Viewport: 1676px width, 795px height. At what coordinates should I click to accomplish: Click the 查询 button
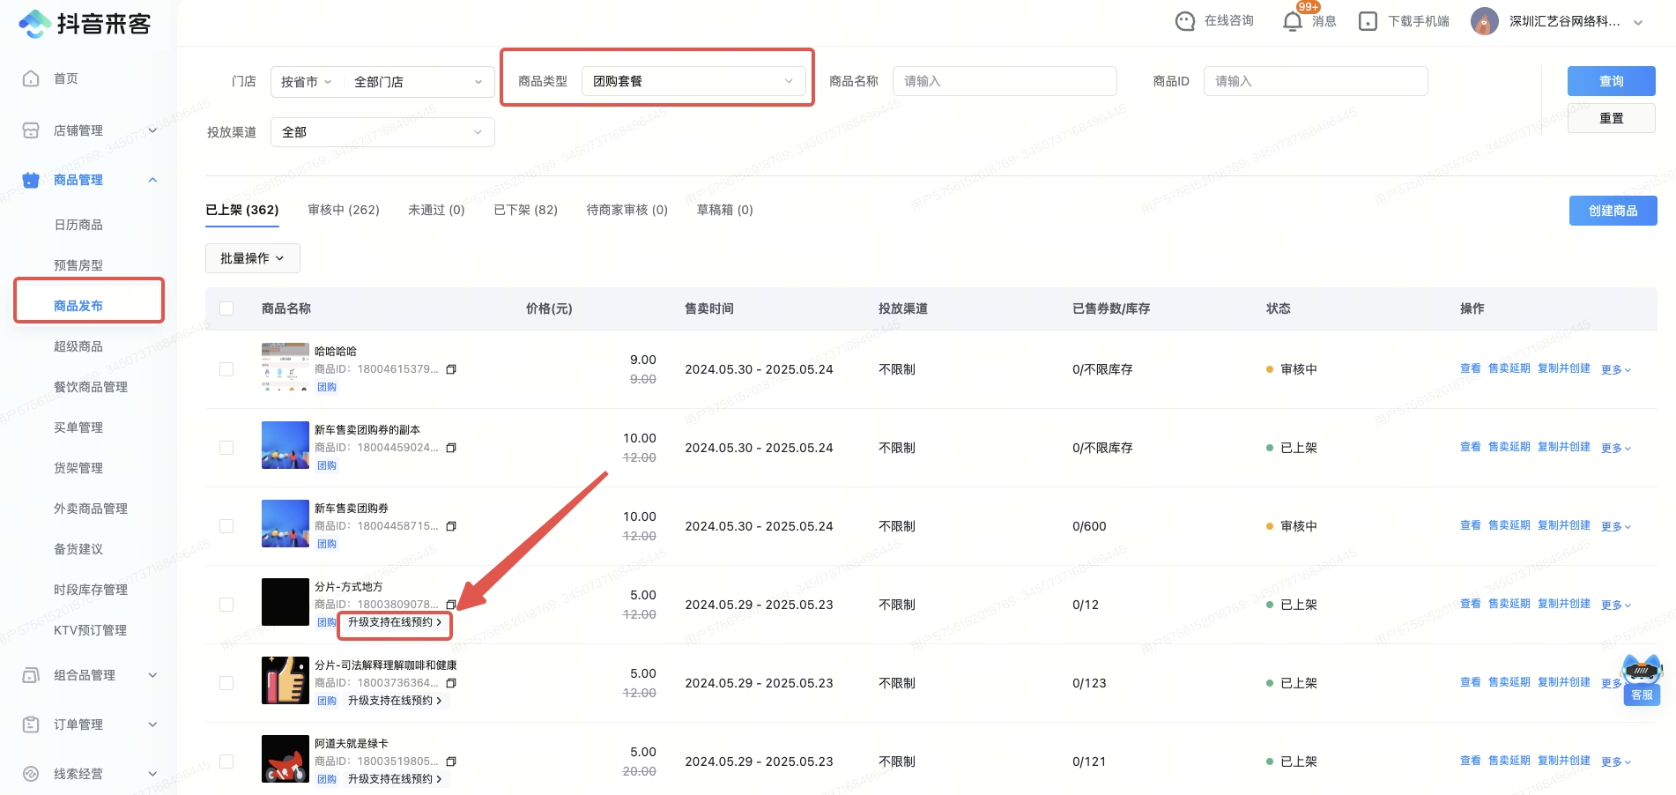tap(1611, 81)
